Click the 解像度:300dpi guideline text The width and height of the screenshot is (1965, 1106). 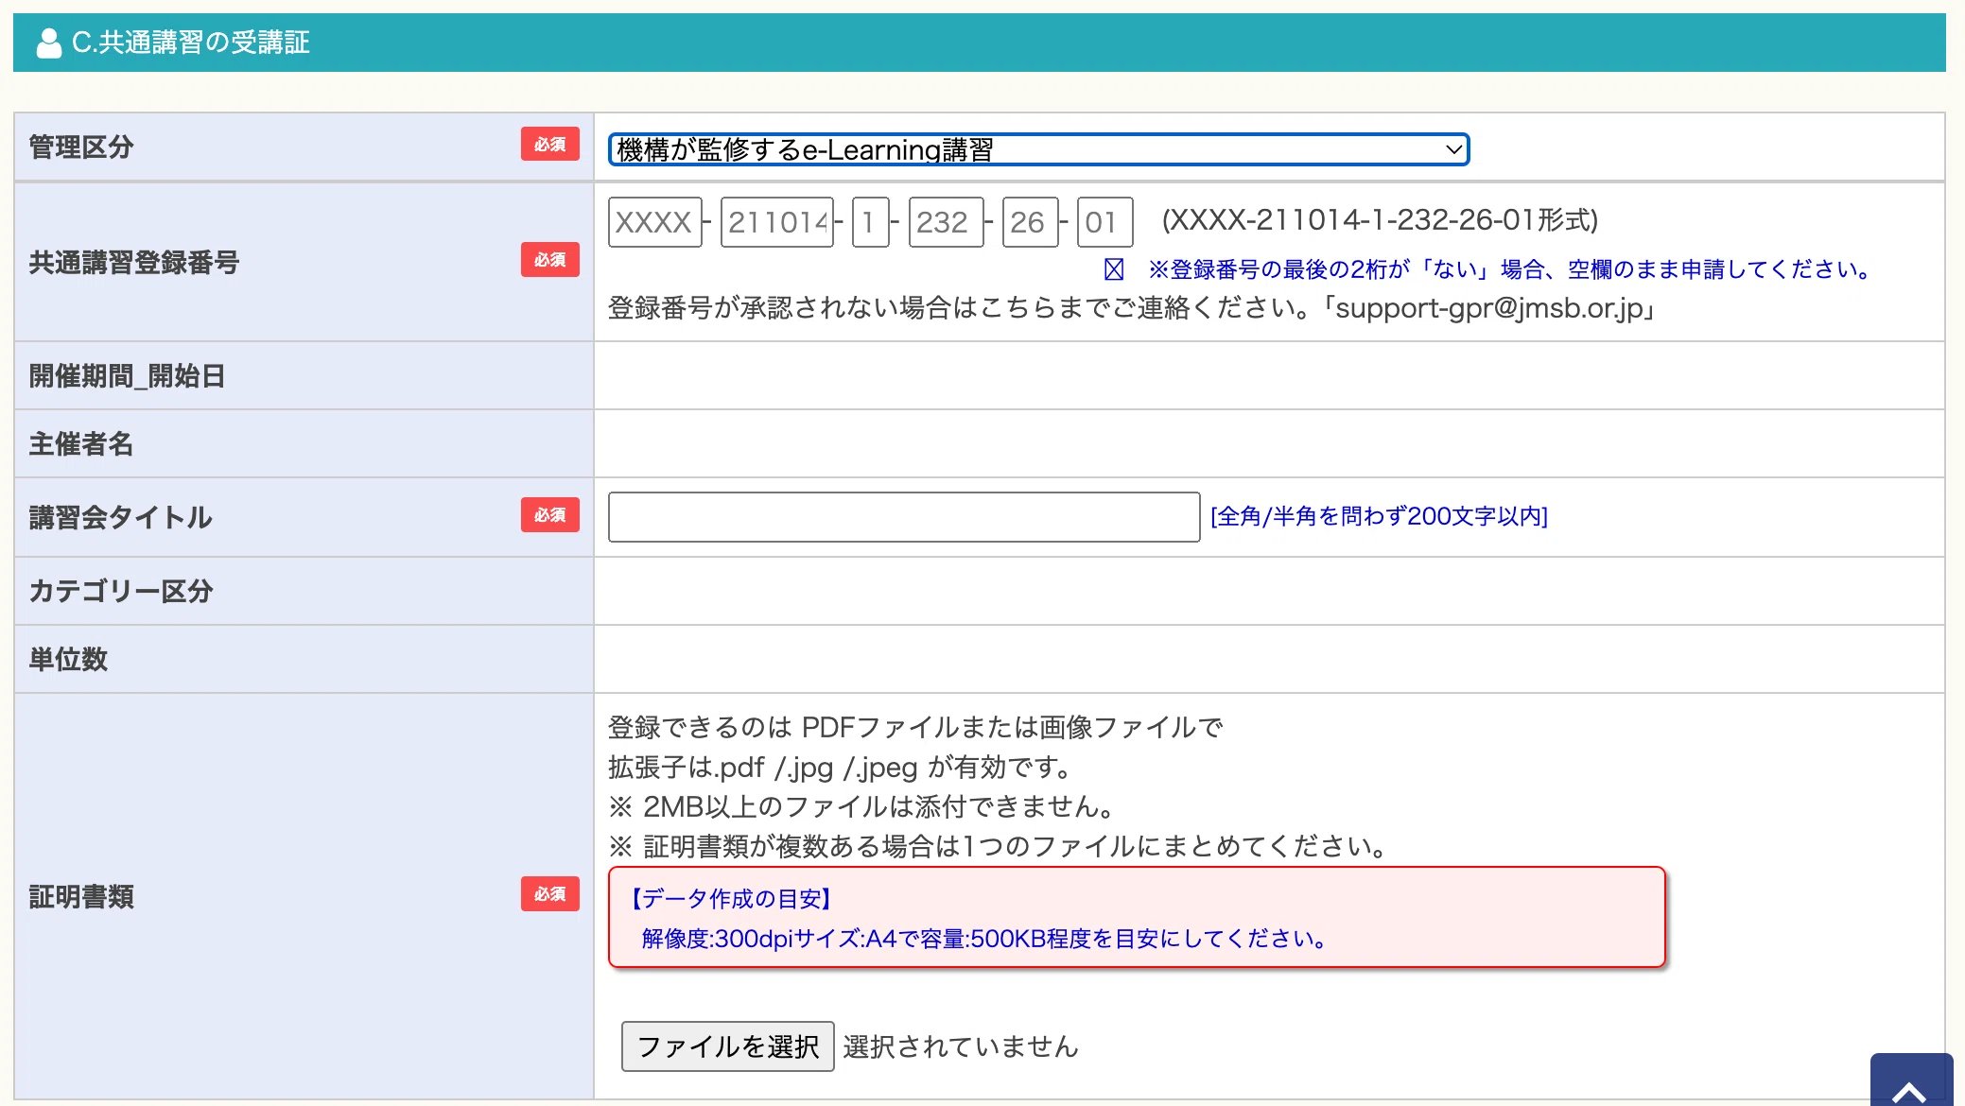point(985,939)
